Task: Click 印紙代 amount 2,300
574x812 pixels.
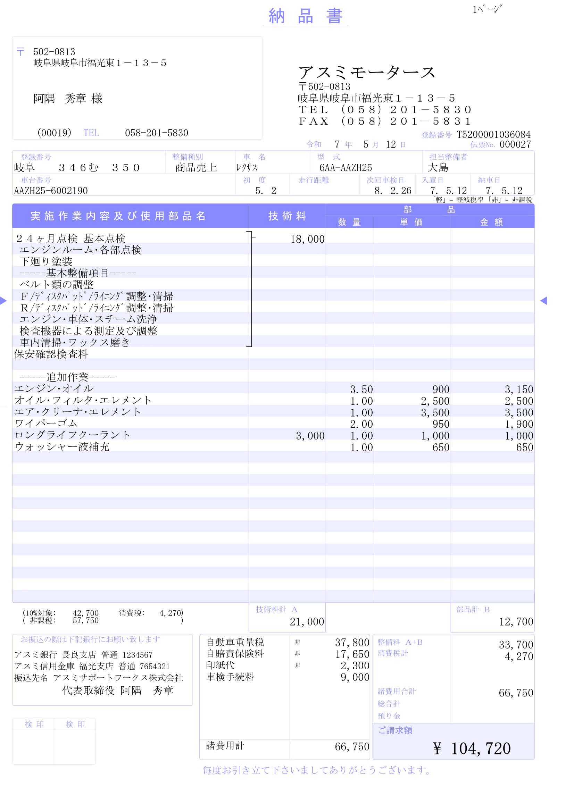Action: pyautogui.click(x=355, y=666)
